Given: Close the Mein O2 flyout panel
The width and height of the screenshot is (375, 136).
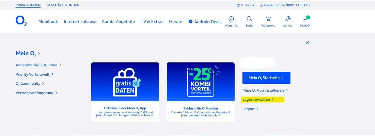Looking at the screenshot, I should coord(307,43).
